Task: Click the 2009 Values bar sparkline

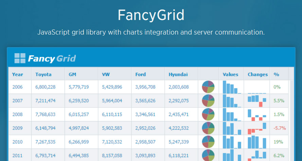Action: tap(232, 128)
